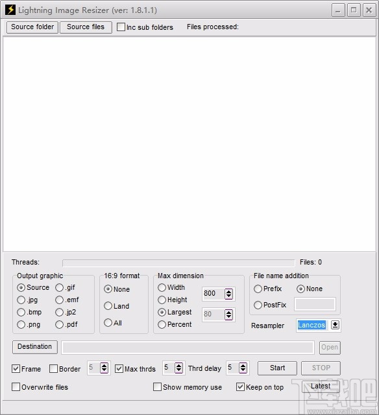Click the Max thrds stepper arrows
The image size is (379, 415).
coord(179,368)
